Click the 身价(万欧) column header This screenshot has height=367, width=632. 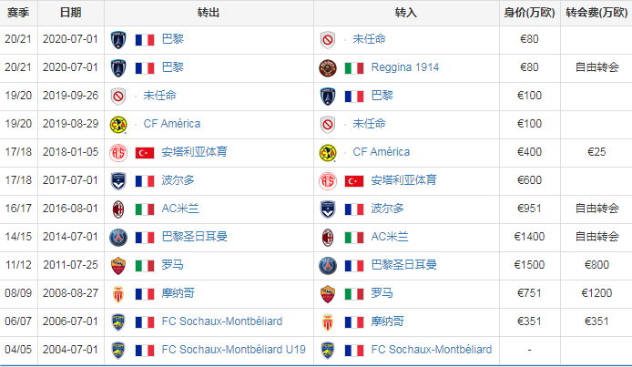coord(530,13)
